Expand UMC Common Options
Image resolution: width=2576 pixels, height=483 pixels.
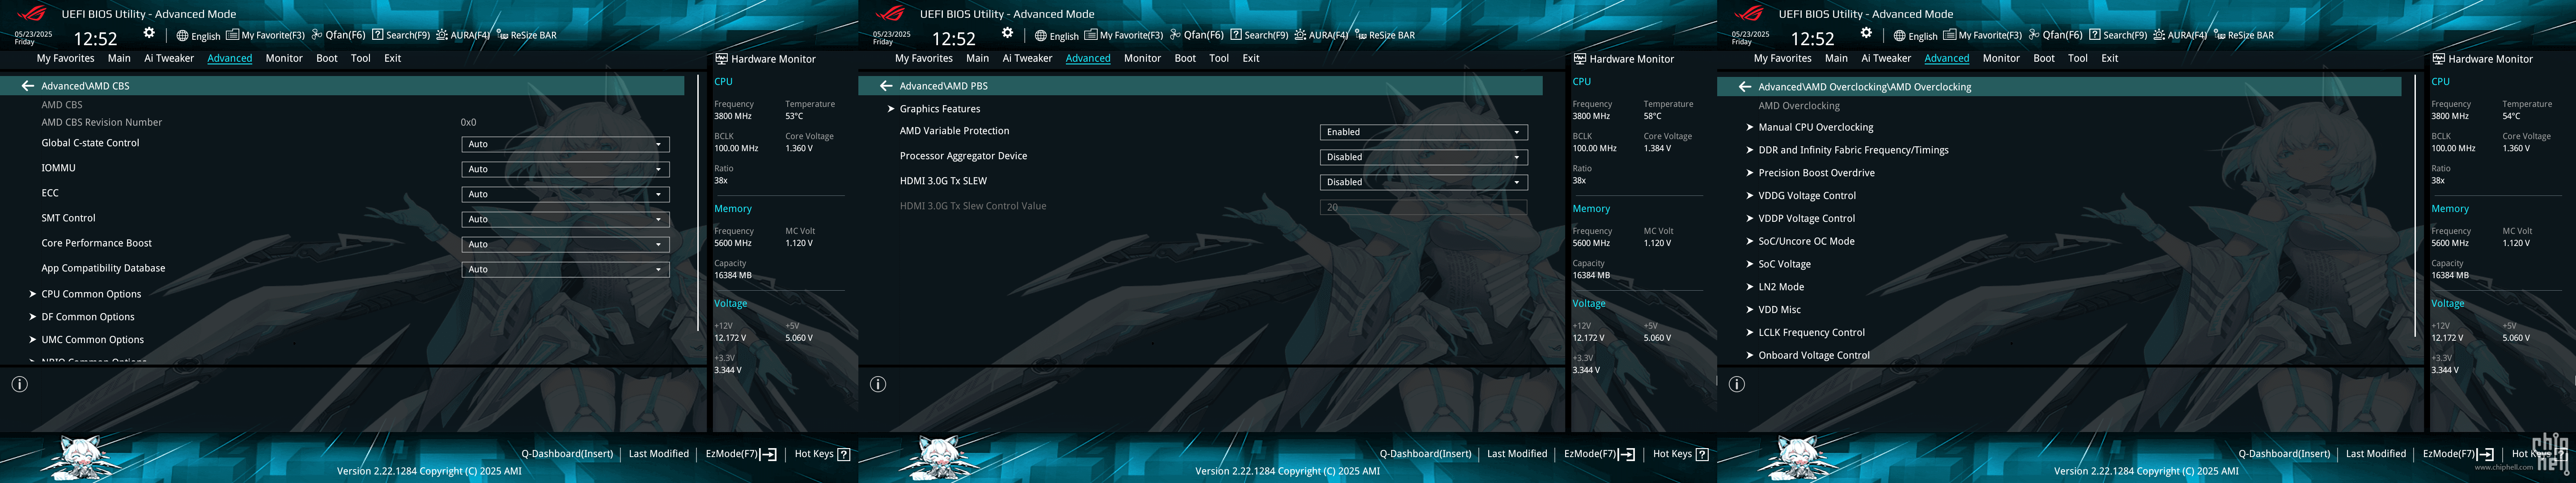(x=93, y=340)
